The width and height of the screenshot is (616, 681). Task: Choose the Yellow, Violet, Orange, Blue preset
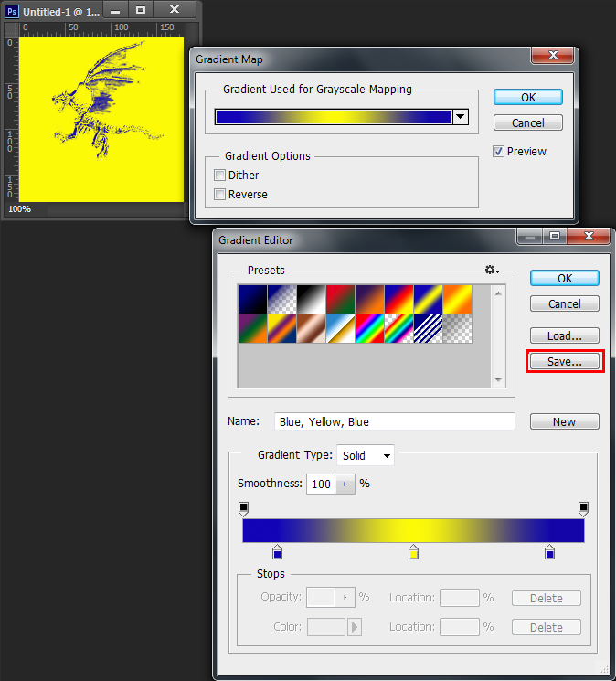click(x=282, y=328)
